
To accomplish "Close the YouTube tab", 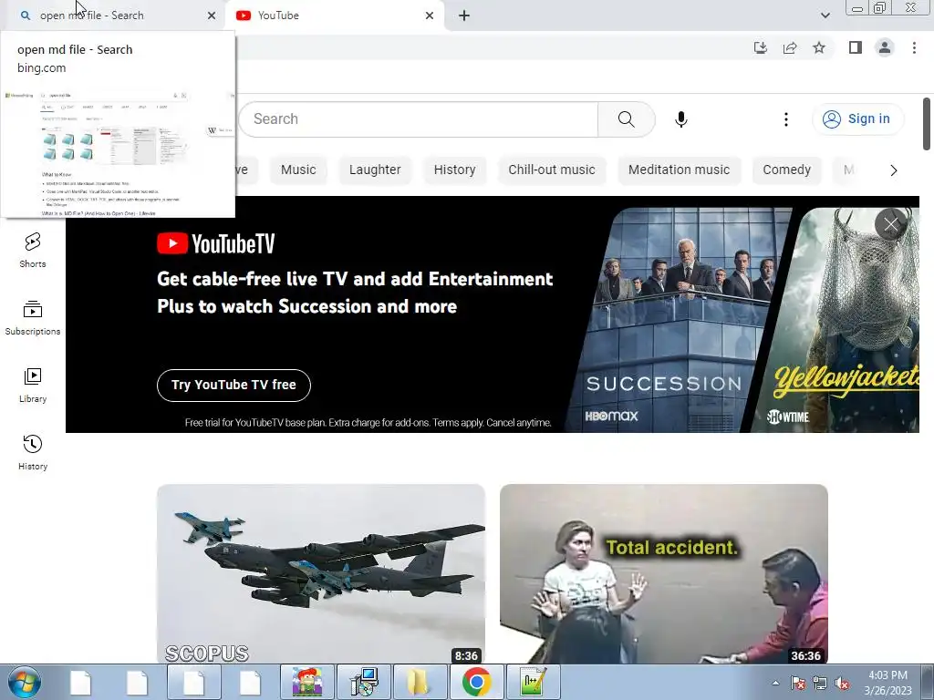I will click(430, 15).
